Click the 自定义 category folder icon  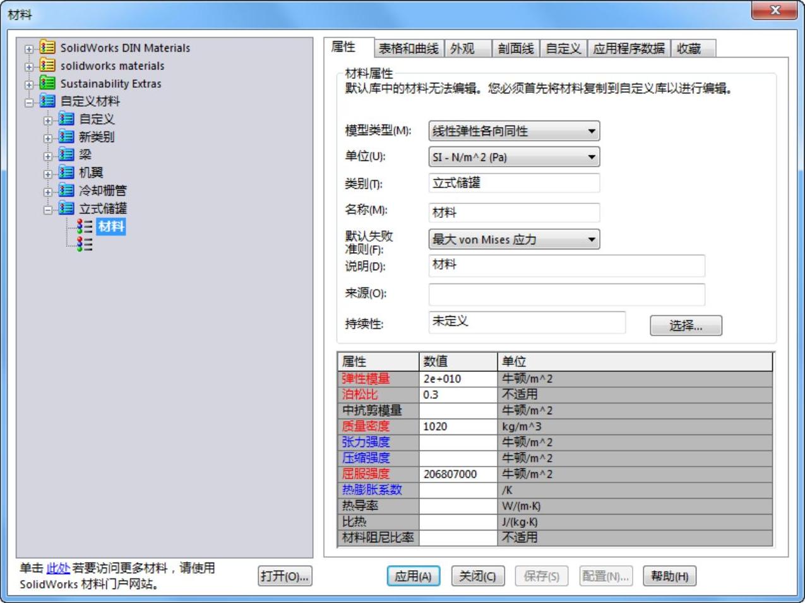coord(66,119)
